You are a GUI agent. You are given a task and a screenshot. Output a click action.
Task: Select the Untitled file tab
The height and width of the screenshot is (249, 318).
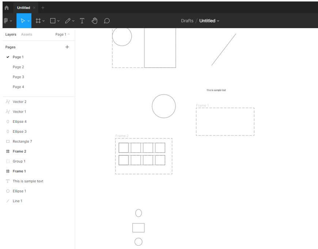point(23,8)
